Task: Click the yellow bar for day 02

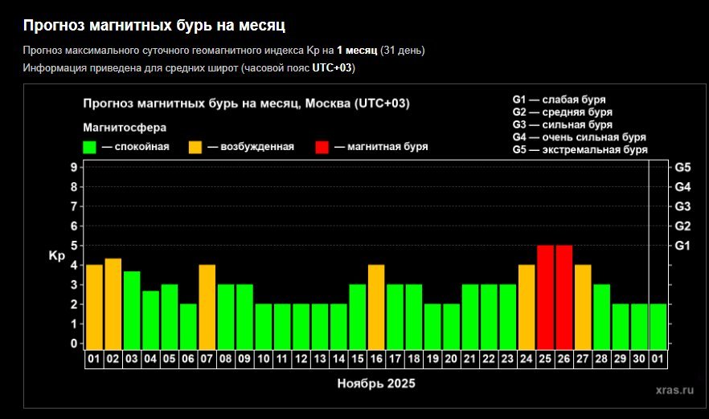Action: point(113,303)
